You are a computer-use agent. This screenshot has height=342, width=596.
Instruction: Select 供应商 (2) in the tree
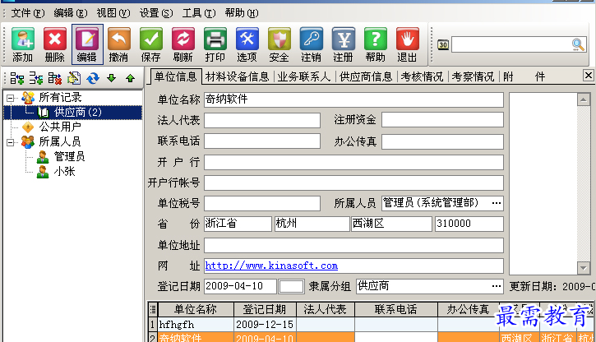click(77, 112)
